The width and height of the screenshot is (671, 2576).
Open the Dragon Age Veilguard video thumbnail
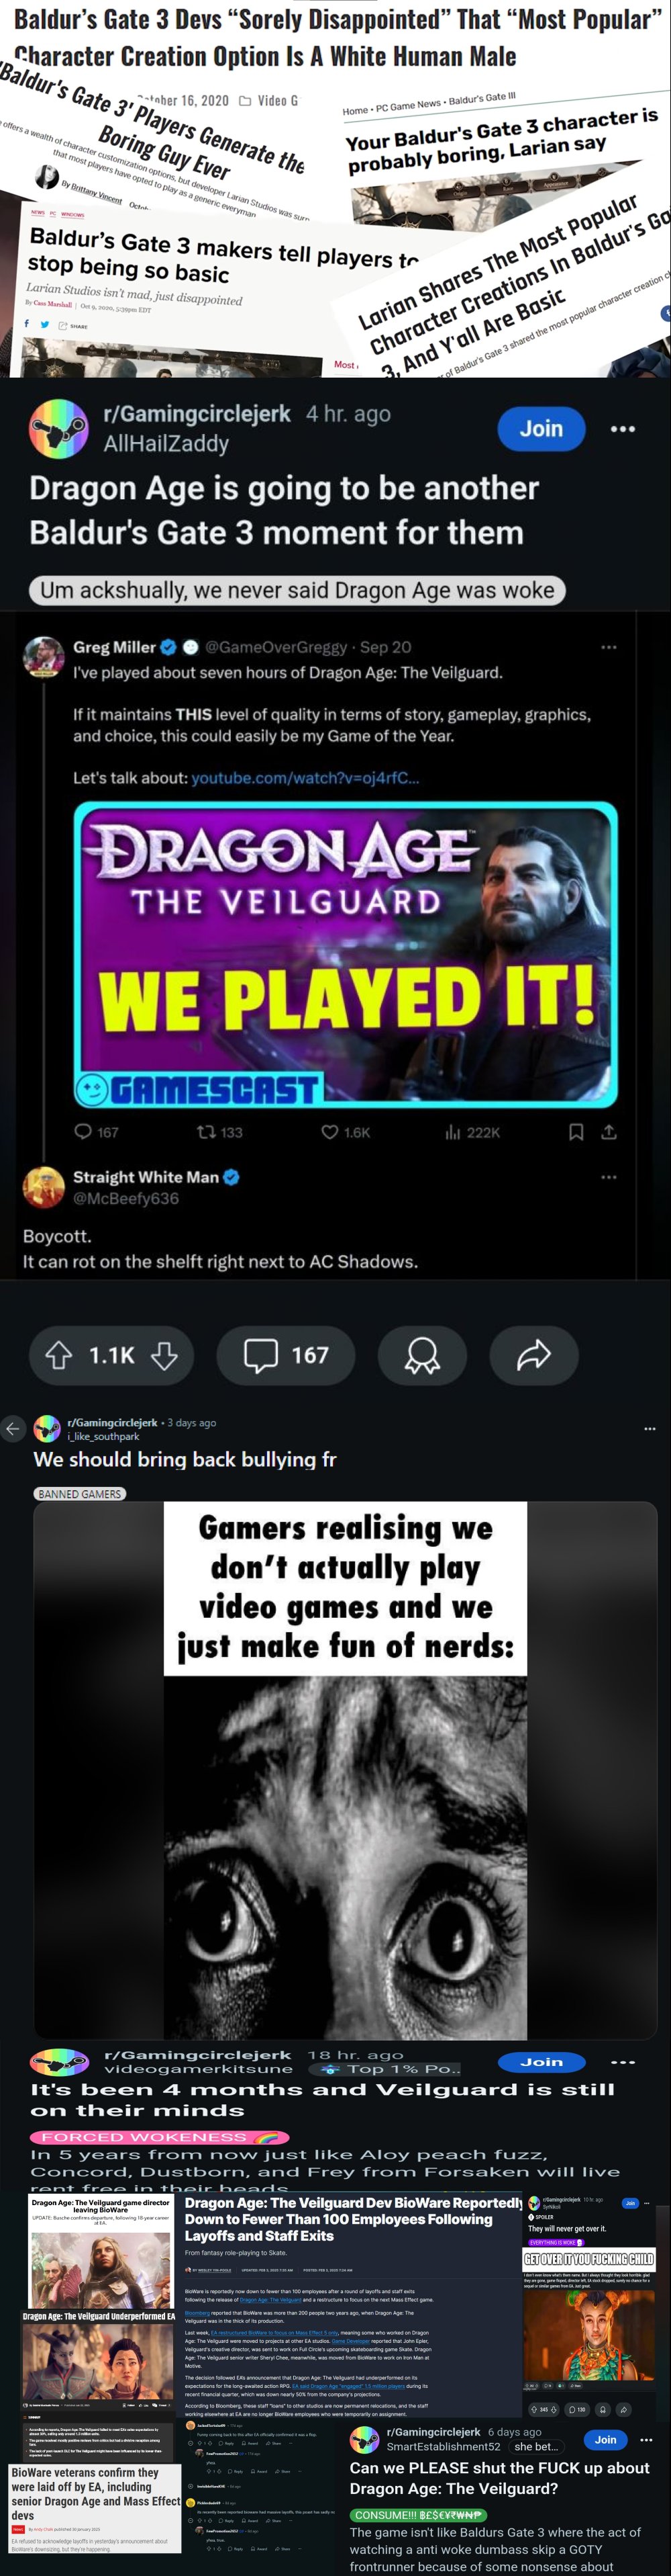click(346, 954)
